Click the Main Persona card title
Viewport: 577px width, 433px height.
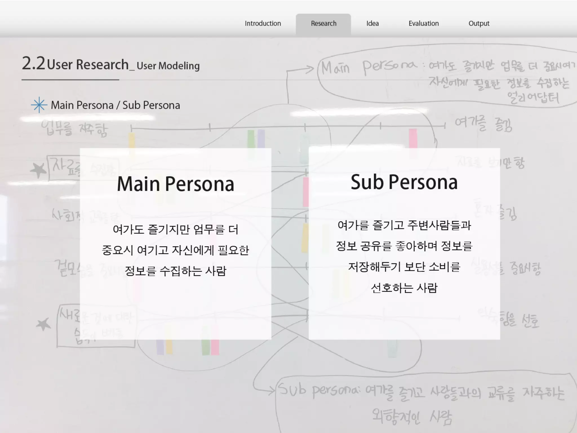[175, 184]
